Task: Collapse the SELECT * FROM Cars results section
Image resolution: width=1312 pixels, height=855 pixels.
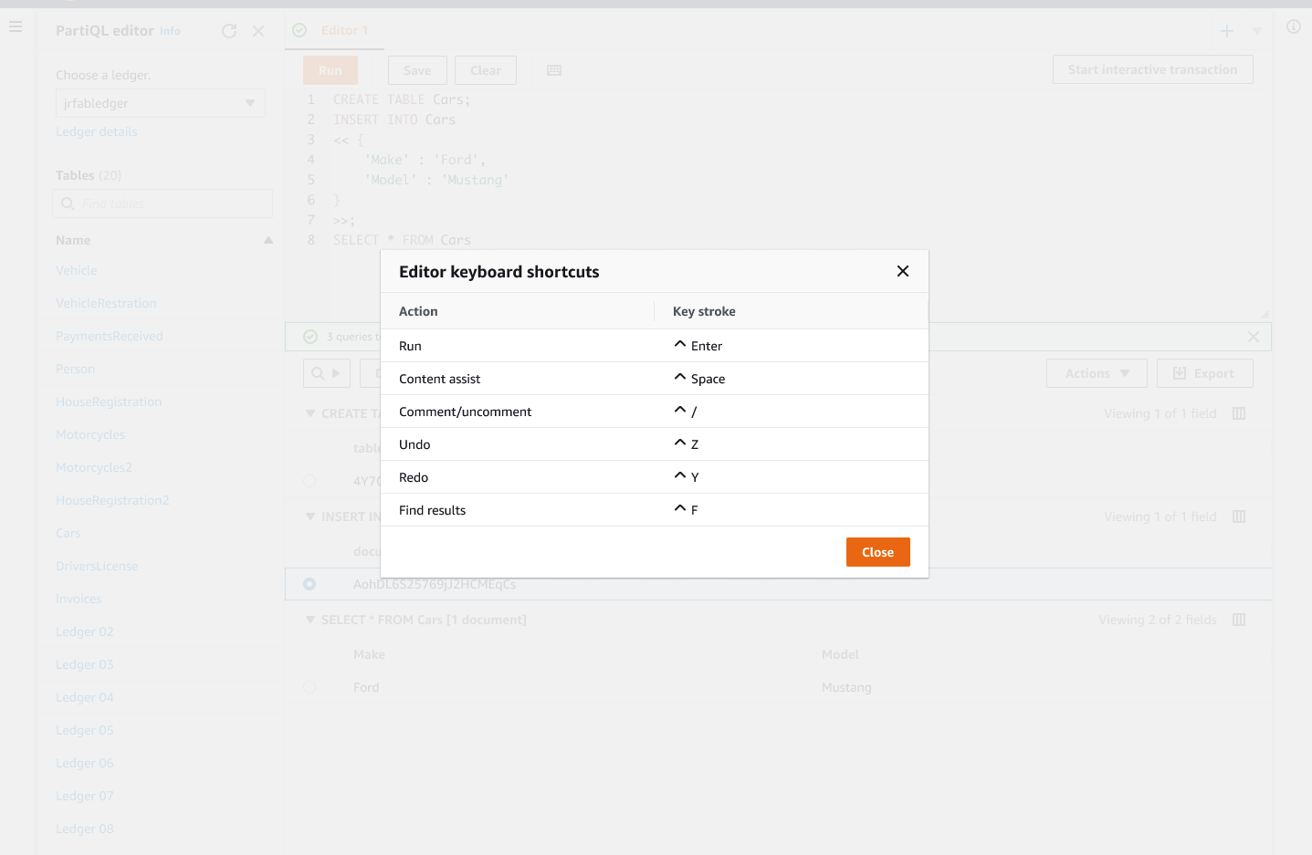Action: (x=310, y=620)
